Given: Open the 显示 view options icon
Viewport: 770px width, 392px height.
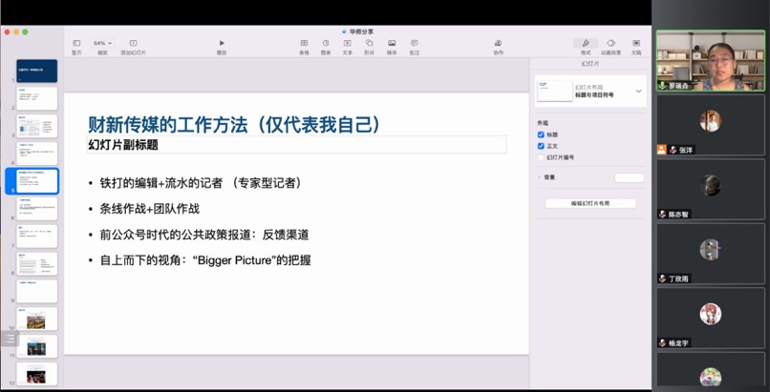Looking at the screenshot, I should tap(76, 43).
